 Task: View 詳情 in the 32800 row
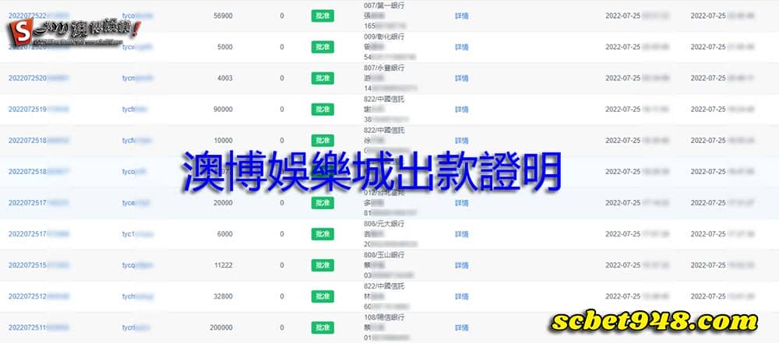pos(461,297)
